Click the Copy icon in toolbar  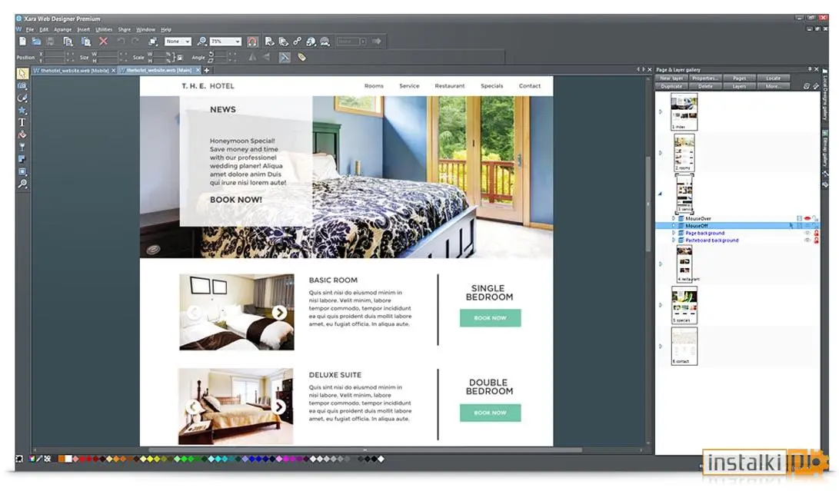tap(68, 41)
